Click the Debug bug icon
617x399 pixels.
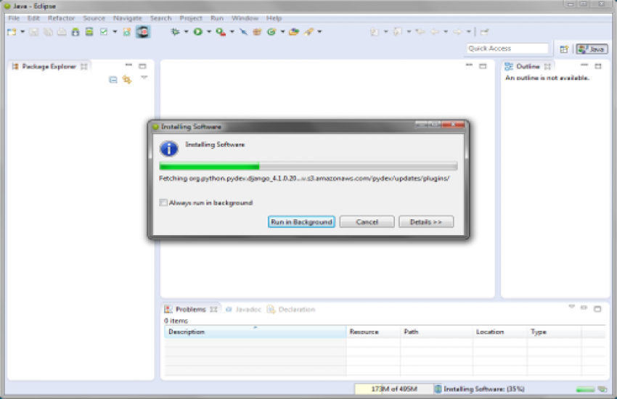coord(175,32)
